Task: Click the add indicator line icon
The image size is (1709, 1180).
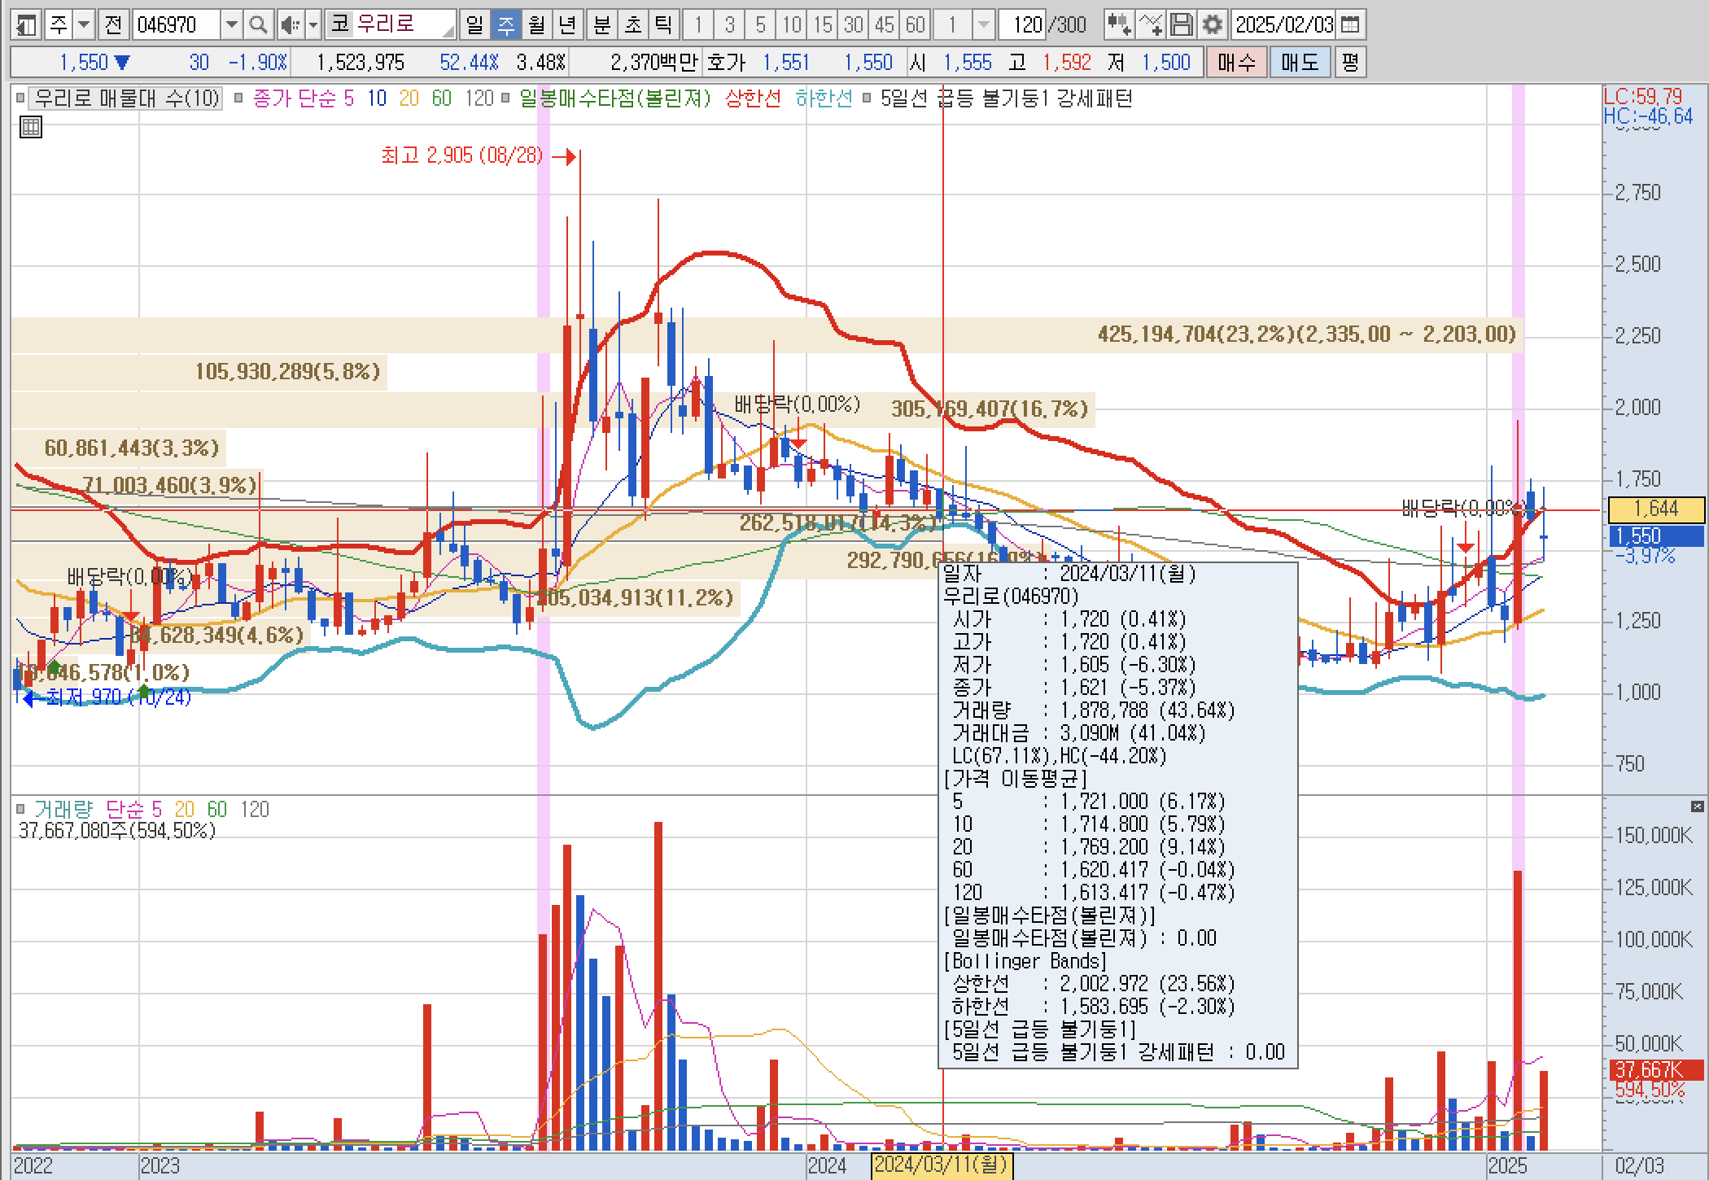Action: (x=1151, y=25)
